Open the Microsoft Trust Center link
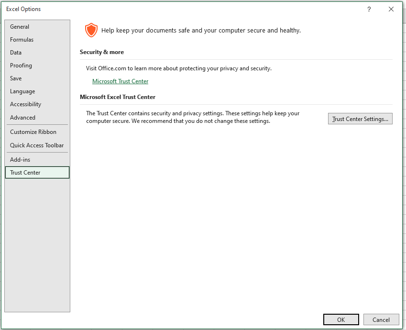 click(x=120, y=81)
